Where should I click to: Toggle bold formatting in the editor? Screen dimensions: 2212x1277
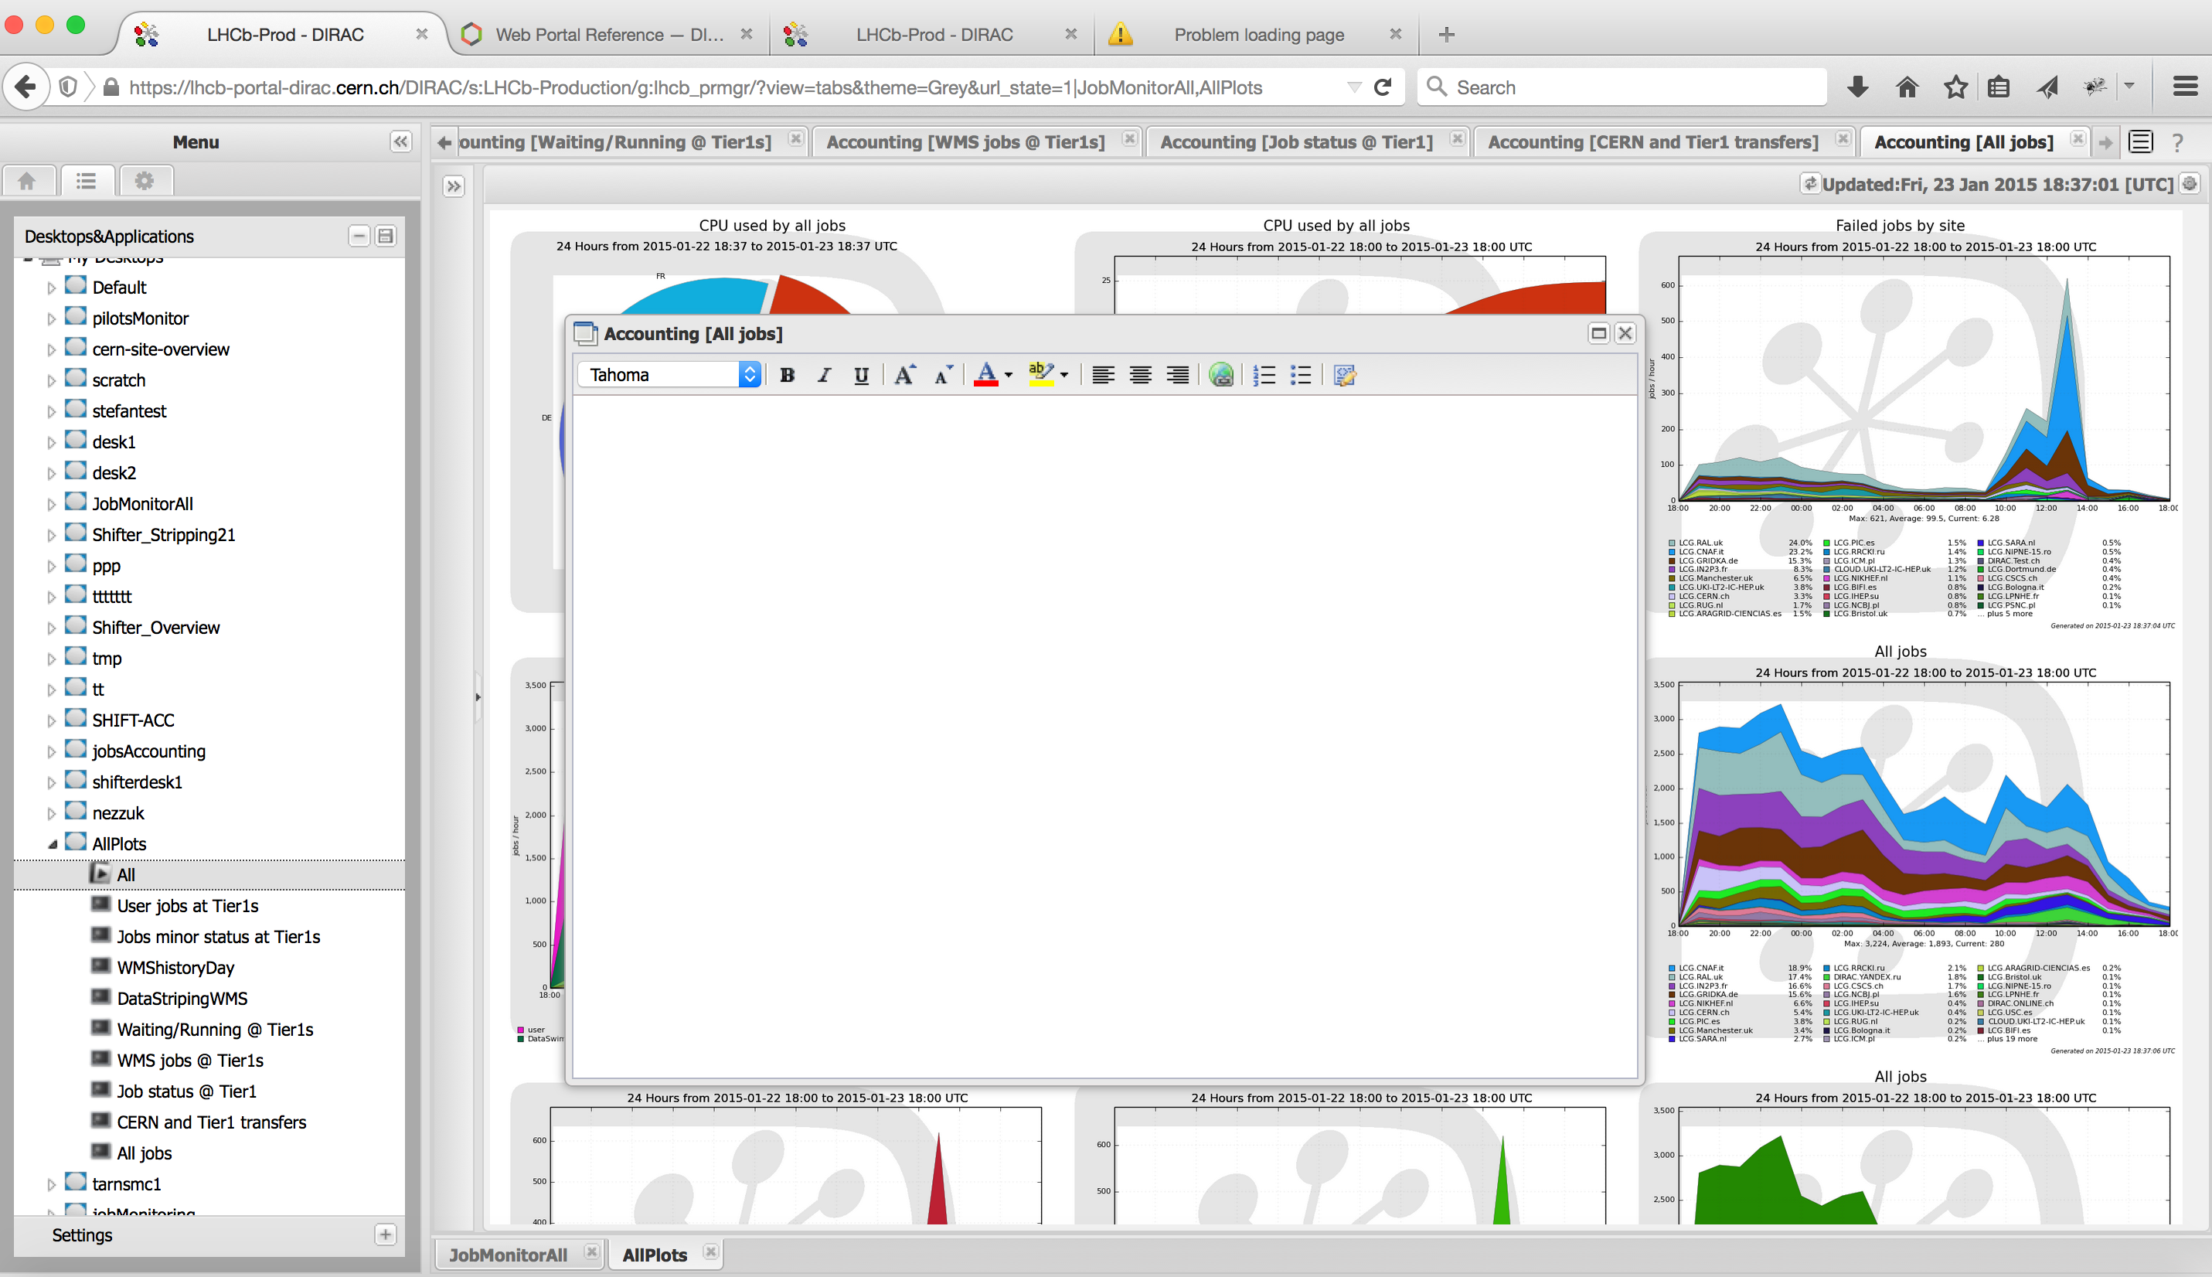[787, 376]
